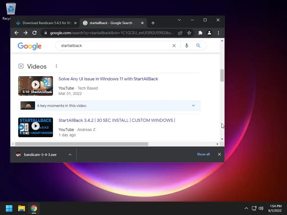Viewport: 287px width, 215px height.
Task: View site information via lock icon
Action: click(x=46, y=33)
